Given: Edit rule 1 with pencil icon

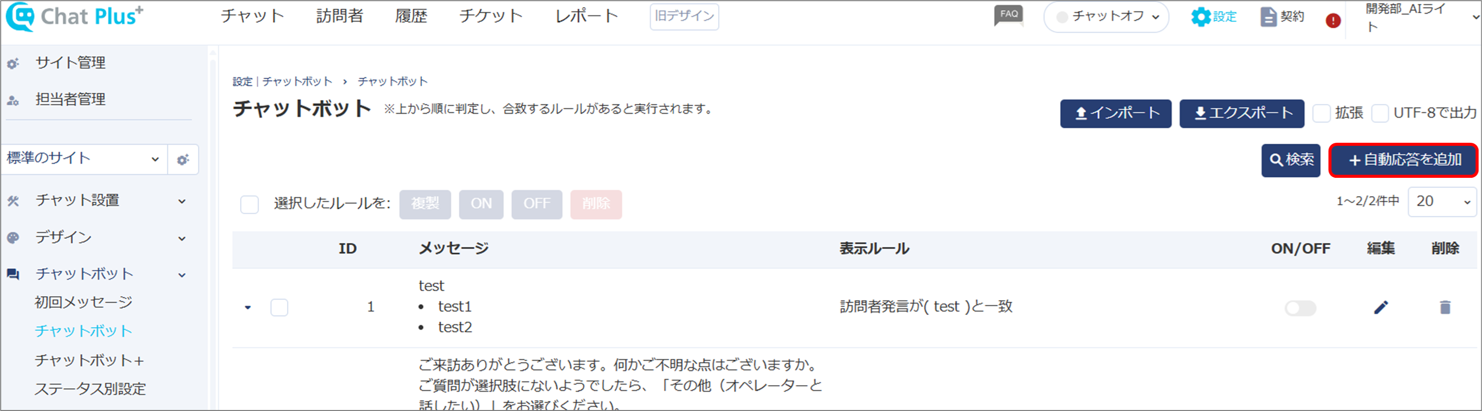Looking at the screenshot, I should click(1381, 307).
